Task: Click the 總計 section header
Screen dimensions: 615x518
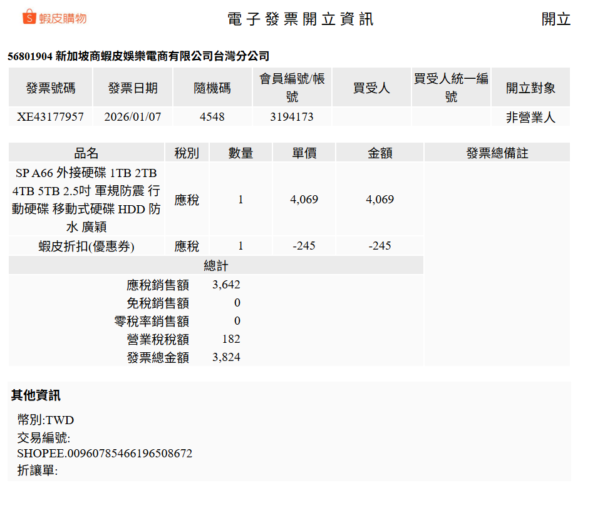Action: click(x=216, y=266)
